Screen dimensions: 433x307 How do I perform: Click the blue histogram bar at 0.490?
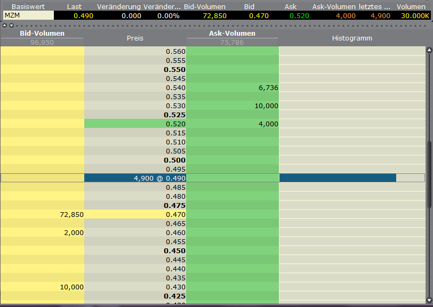(x=338, y=178)
